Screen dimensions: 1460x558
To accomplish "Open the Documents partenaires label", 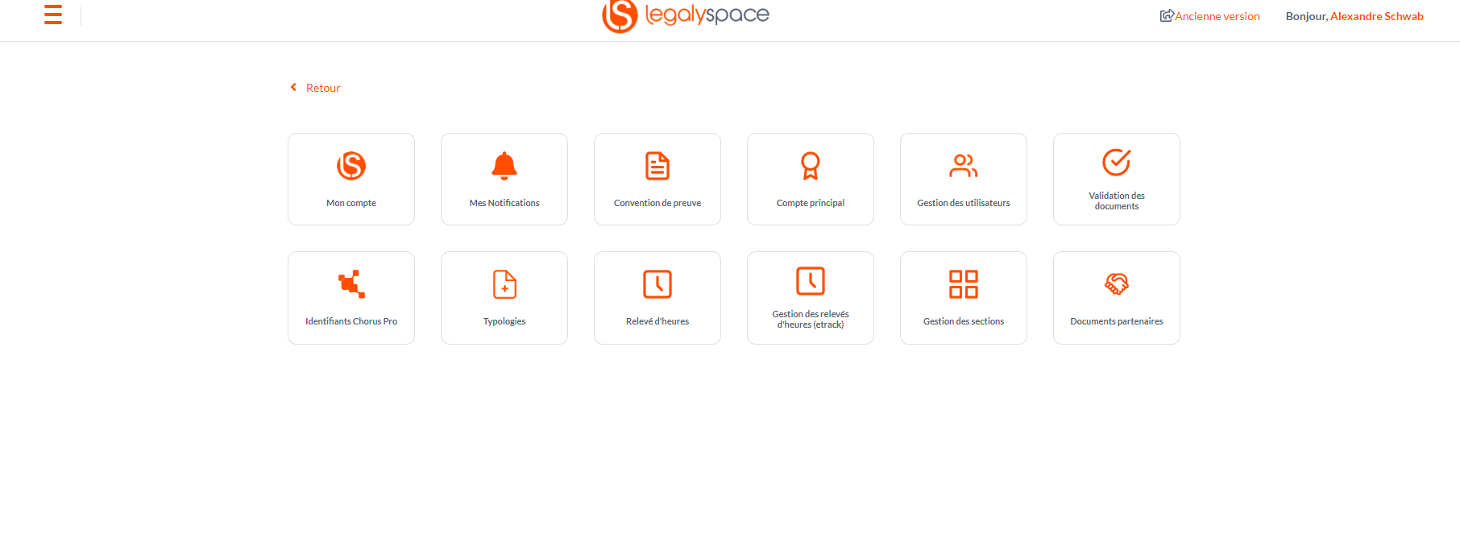I will pyautogui.click(x=1117, y=321).
